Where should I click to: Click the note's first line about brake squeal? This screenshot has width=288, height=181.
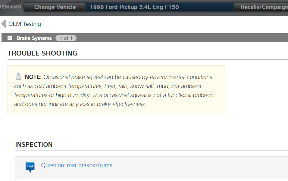point(128,77)
